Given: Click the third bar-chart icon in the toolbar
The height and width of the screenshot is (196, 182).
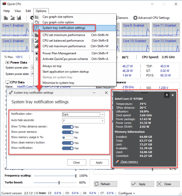Looking at the screenshot, I should click(x=19, y=18).
